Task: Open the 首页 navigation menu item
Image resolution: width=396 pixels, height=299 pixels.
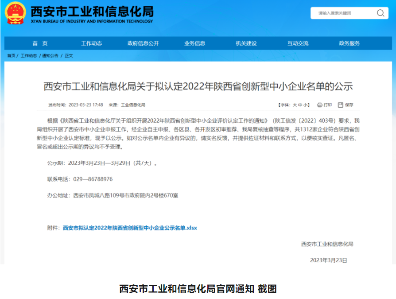Action: (x=40, y=43)
